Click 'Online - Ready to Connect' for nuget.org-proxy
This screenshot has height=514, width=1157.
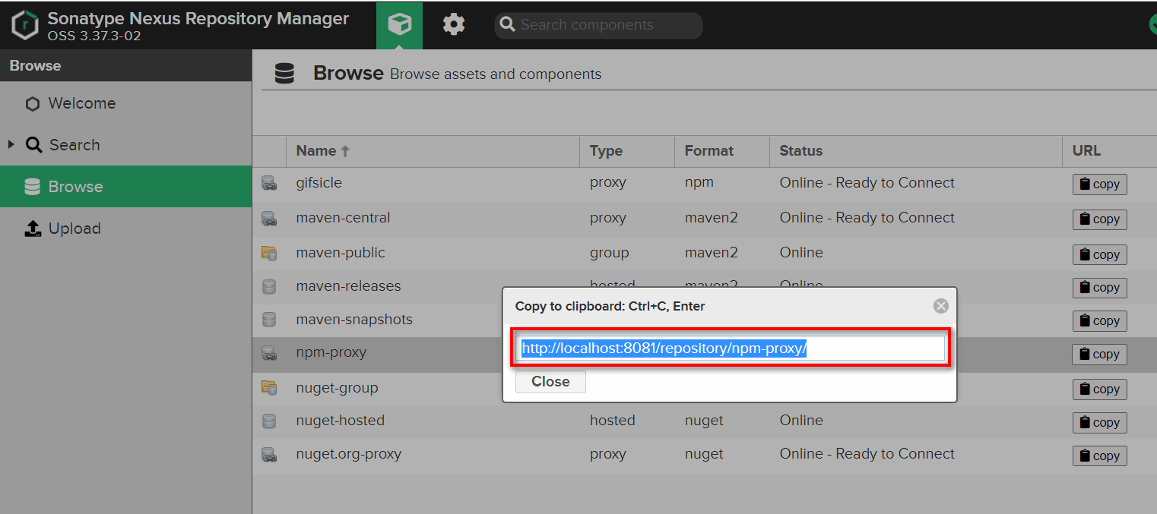tap(867, 454)
